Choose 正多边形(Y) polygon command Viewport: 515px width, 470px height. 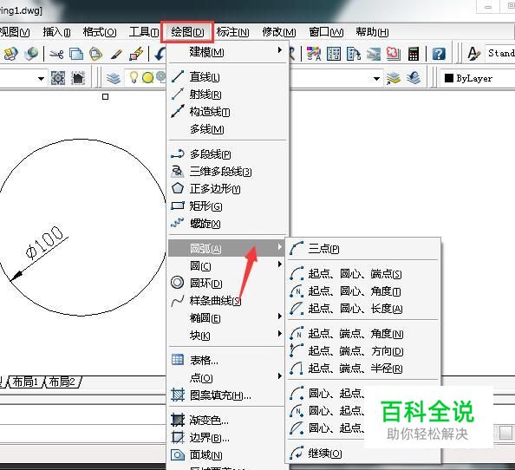[x=227, y=188]
